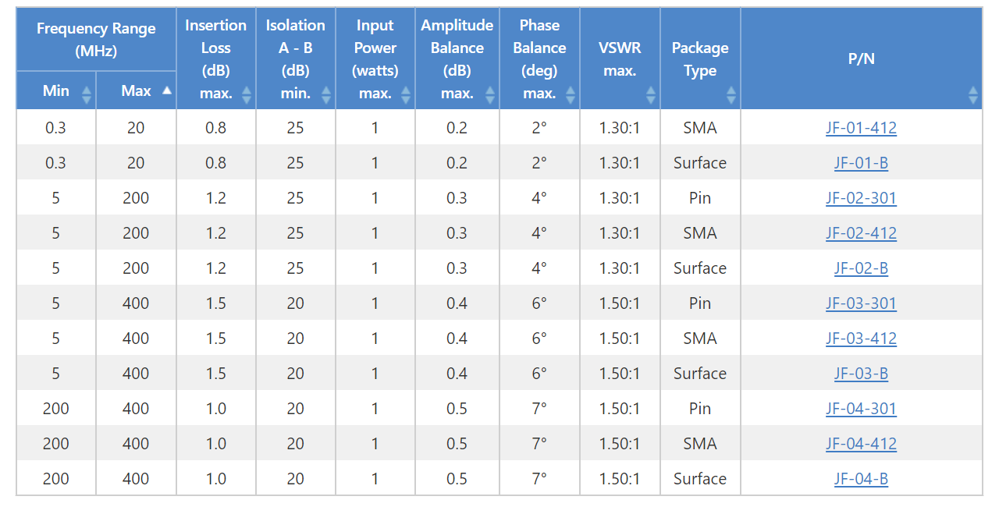Select 1.2 insertion loss in JF-02-B row
The height and width of the screenshot is (507, 999).
click(x=216, y=268)
